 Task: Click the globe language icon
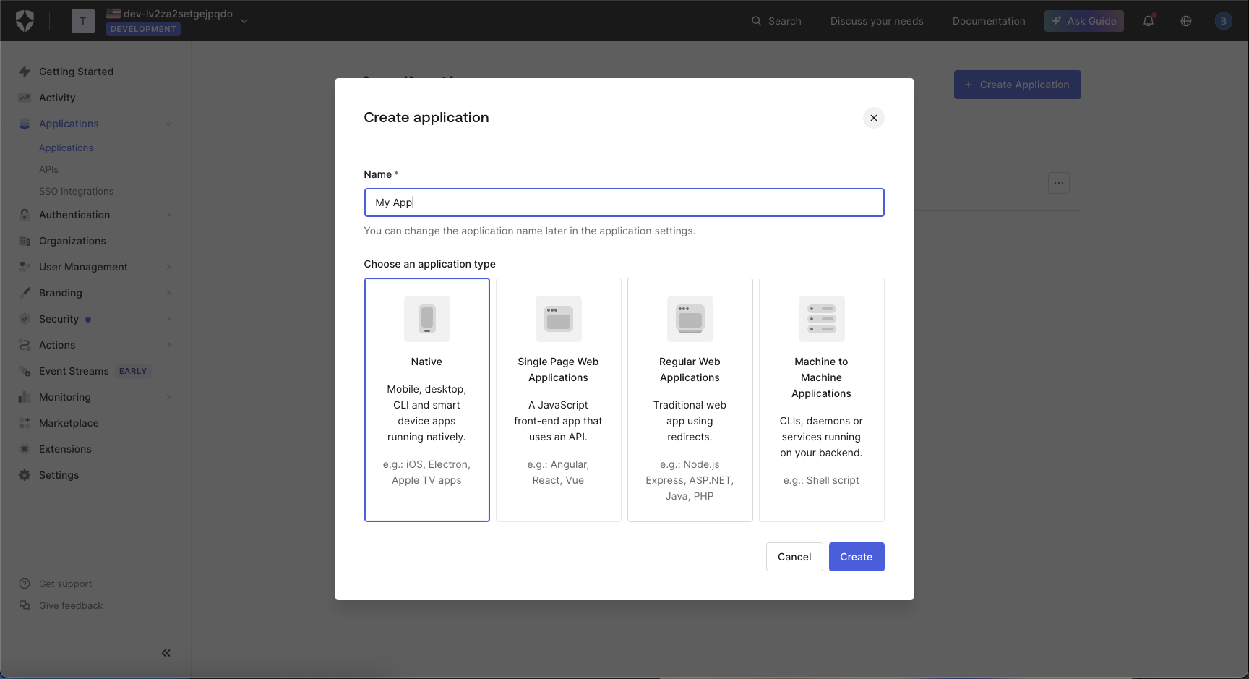[x=1185, y=21]
